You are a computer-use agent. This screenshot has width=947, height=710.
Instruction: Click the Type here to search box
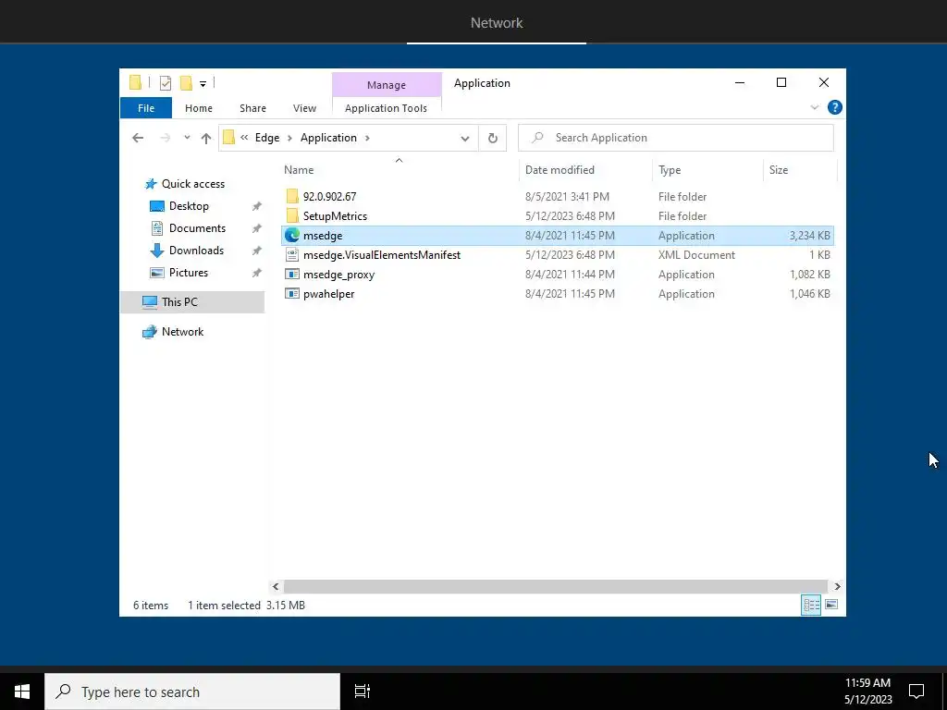[x=192, y=692]
